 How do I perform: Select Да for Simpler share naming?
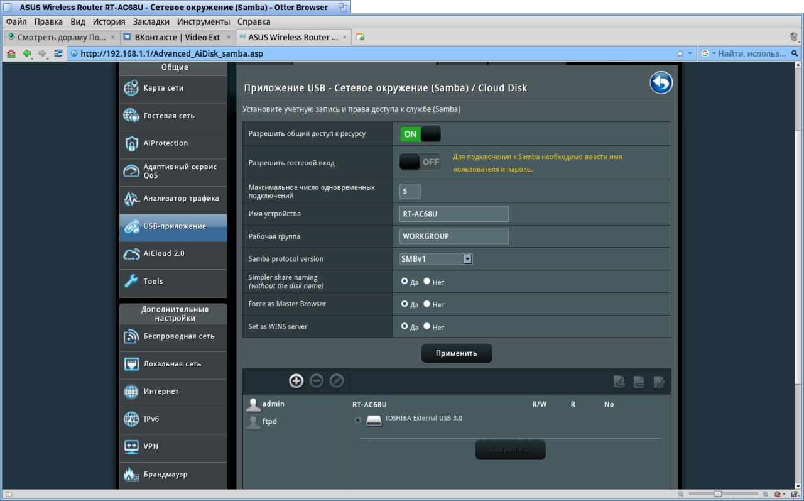point(405,282)
